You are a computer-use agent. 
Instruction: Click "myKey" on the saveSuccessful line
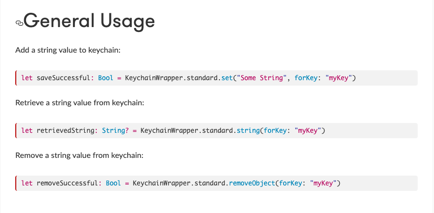click(339, 78)
